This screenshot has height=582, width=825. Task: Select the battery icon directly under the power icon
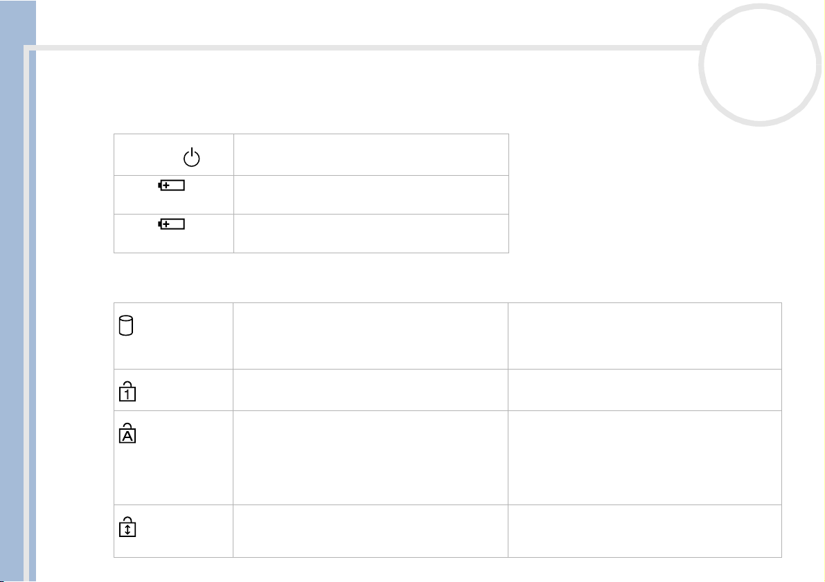coord(172,185)
